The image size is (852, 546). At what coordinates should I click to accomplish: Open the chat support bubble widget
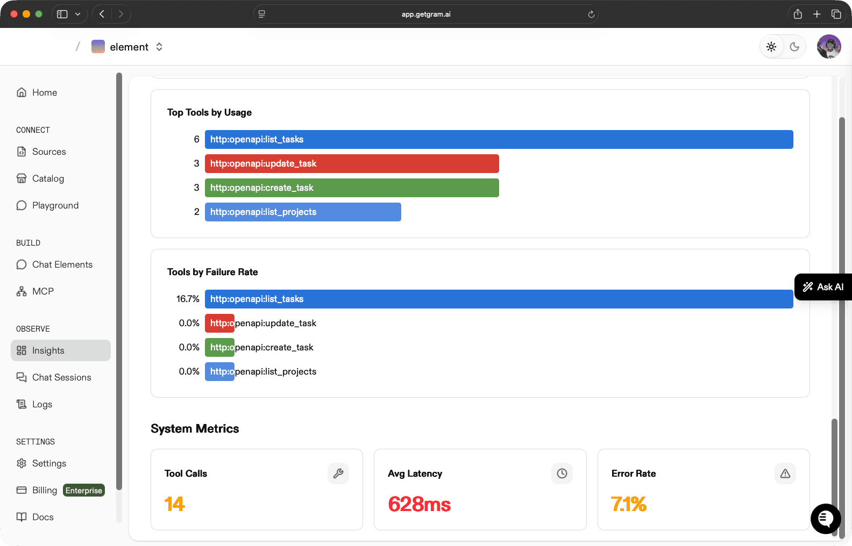(x=826, y=519)
